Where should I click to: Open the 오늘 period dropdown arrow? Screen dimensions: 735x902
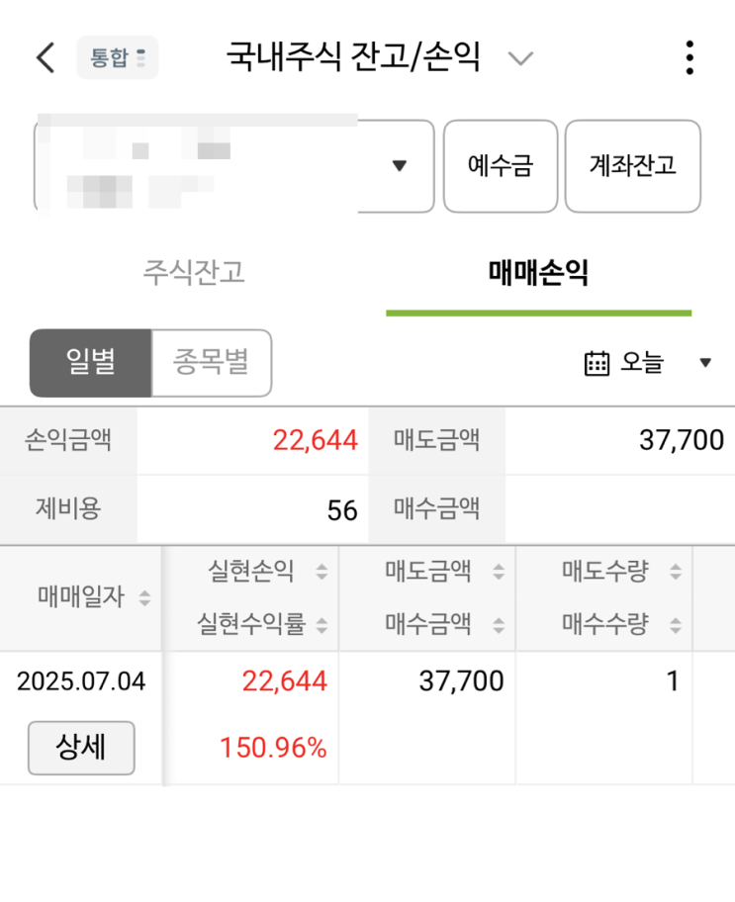click(705, 363)
